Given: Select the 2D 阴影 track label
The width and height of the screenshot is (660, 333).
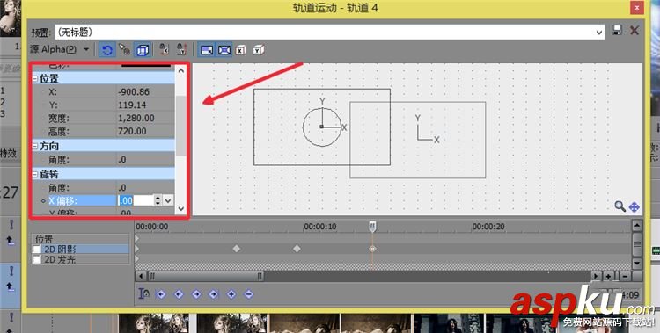Looking at the screenshot, I should (60, 250).
